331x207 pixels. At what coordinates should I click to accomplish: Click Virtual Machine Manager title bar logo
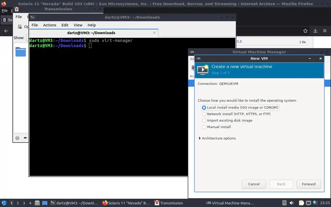192,52
